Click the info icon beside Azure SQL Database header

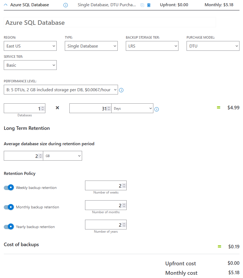[66, 5]
